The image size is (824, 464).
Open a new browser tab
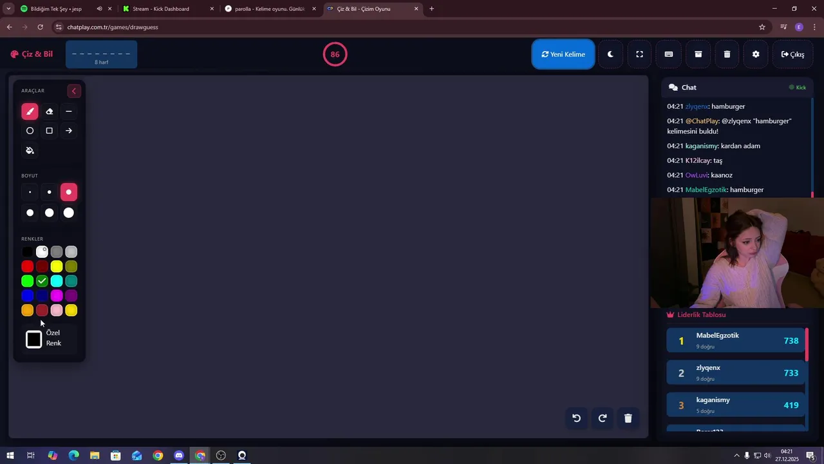(431, 9)
